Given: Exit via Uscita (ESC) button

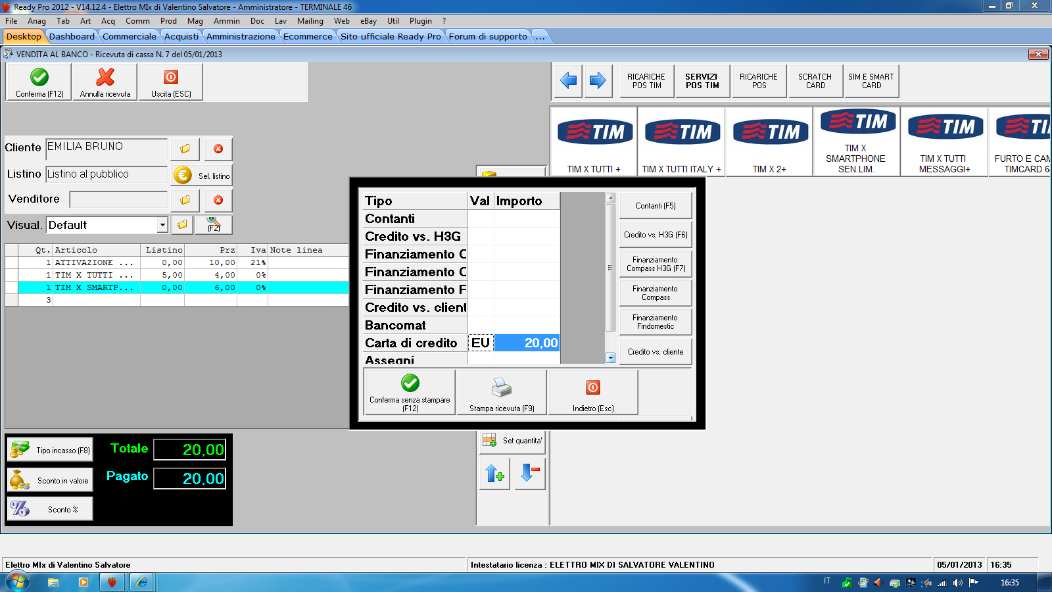Looking at the screenshot, I should point(171,82).
